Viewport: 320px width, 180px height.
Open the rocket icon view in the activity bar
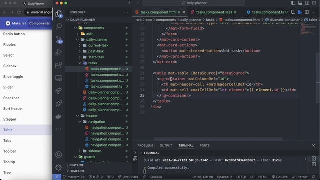[59, 104]
